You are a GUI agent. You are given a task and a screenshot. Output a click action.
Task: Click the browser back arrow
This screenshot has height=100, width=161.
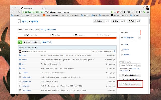point(12,12)
